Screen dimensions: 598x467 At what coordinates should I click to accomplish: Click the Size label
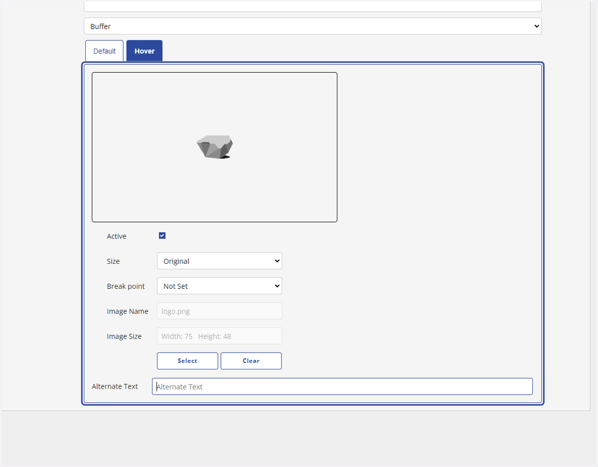click(113, 261)
